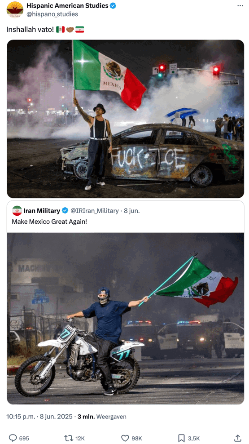
Task: Click the blue verified badge beside Hispanic American Studies
Action: 113,6
